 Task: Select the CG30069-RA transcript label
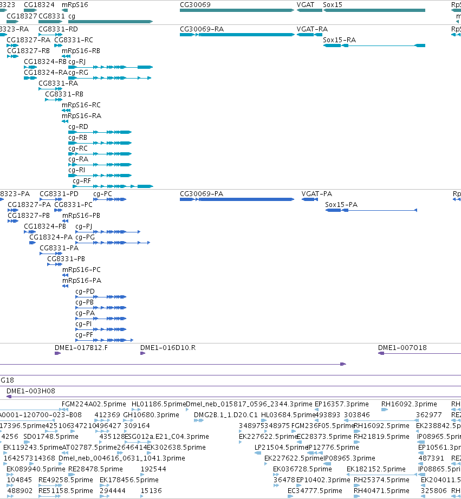(202, 29)
